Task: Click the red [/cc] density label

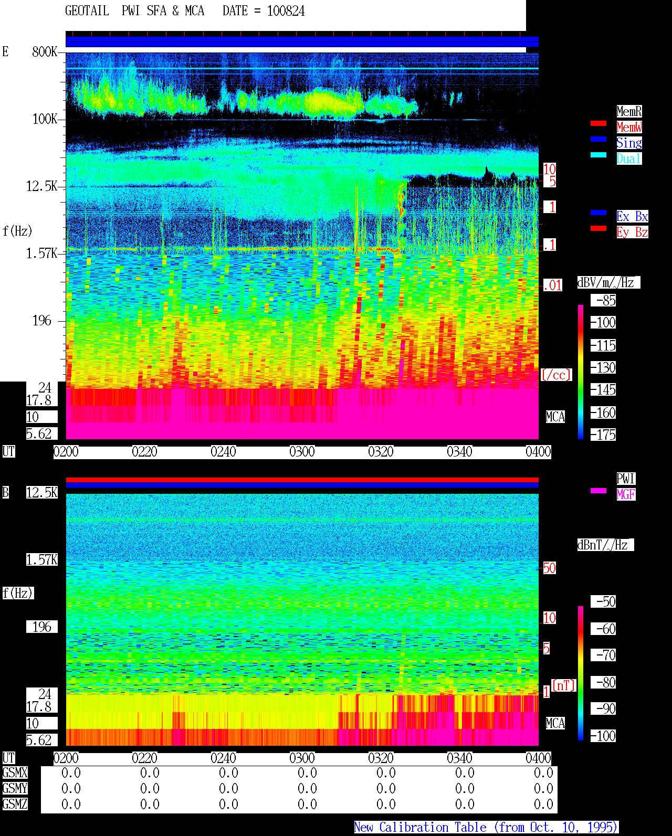Action: 556,375
